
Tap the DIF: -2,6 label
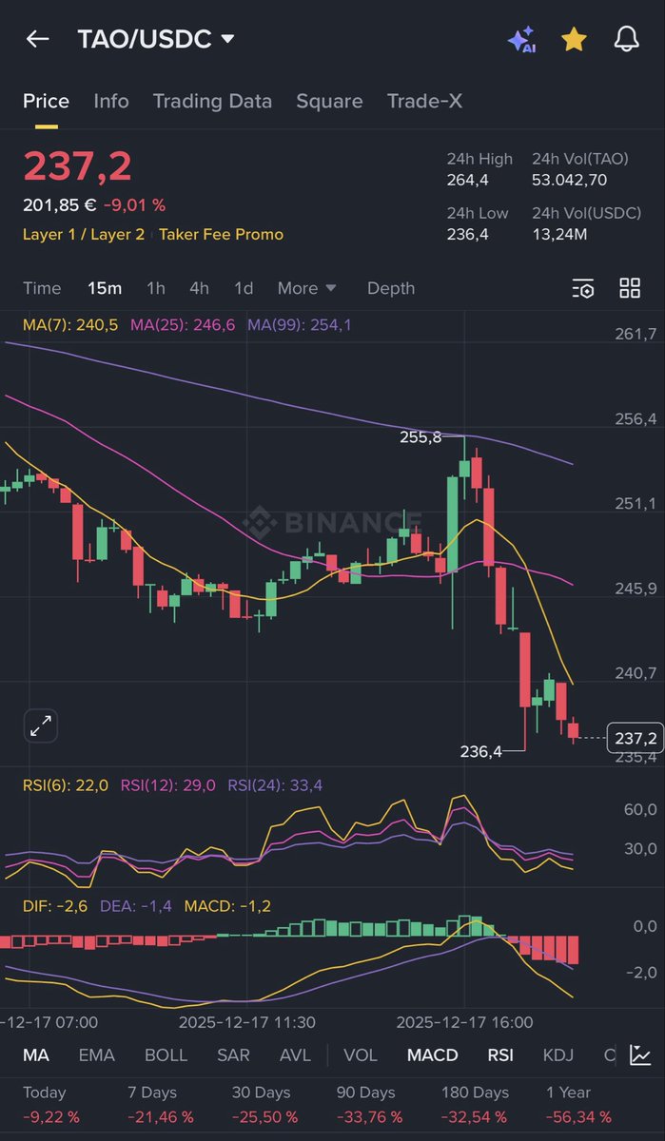55,906
